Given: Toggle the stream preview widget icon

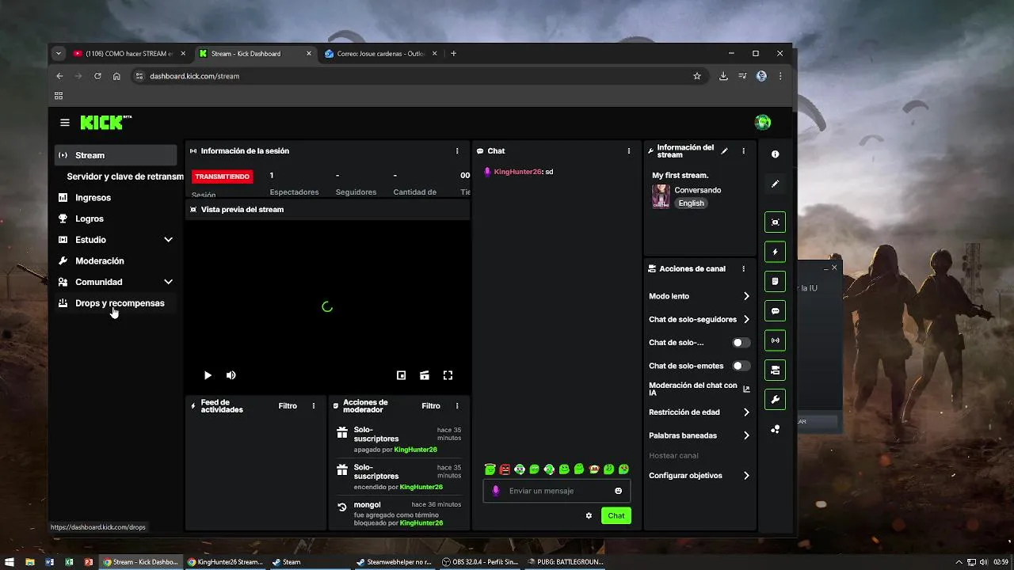Looking at the screenshot, I should pos(776,222).
